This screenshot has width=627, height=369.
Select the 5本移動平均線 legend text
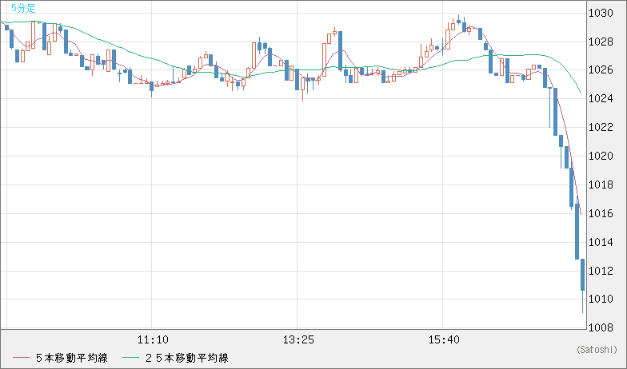(x=72, y=358)
